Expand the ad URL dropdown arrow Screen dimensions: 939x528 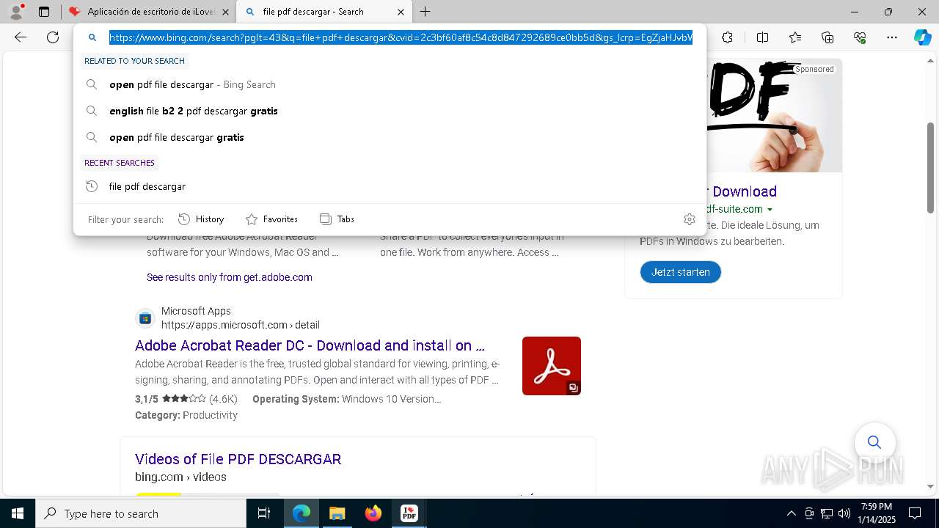point(770,210)
